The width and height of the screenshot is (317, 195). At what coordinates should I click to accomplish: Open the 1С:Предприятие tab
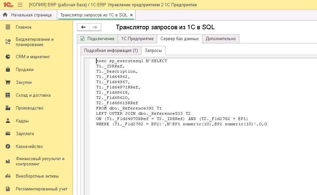pyautogui.click(x=137, y=38)
